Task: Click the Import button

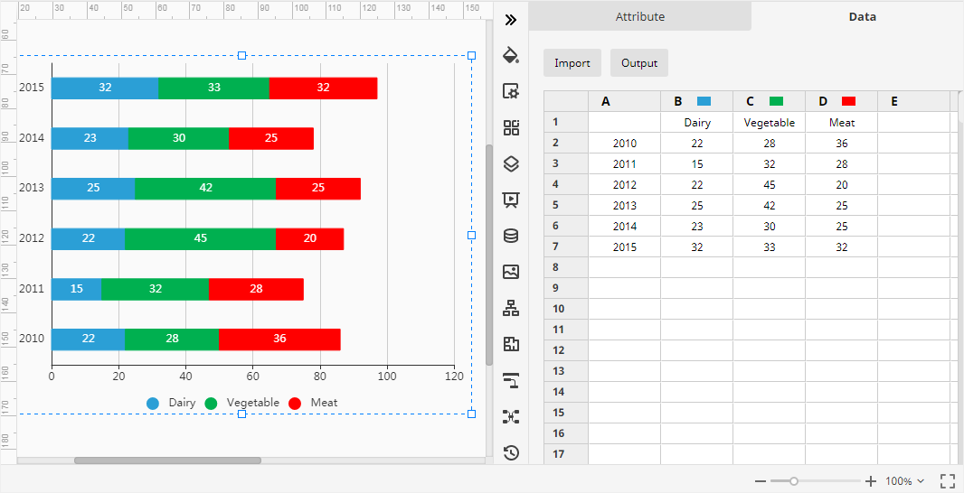Action: tap(572, 63)
